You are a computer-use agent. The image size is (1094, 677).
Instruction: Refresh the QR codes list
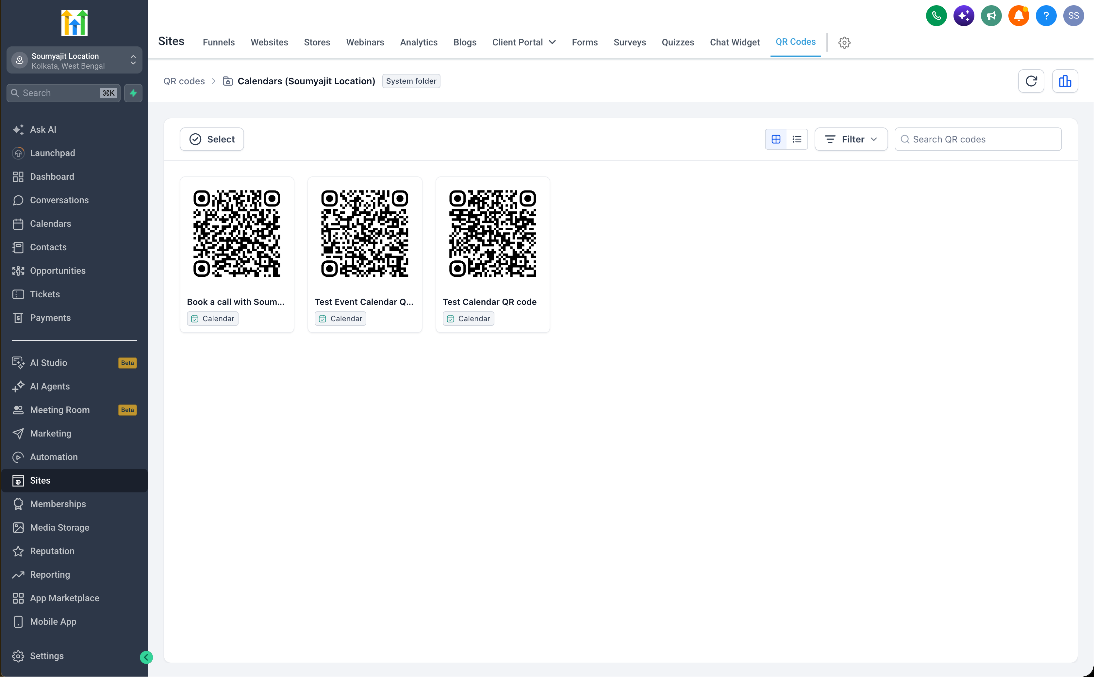click(1031, 81)
